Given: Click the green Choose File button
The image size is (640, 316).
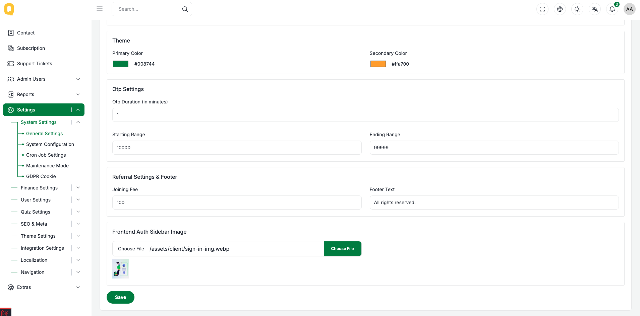Looking at the screenshot, I should 342,249.
